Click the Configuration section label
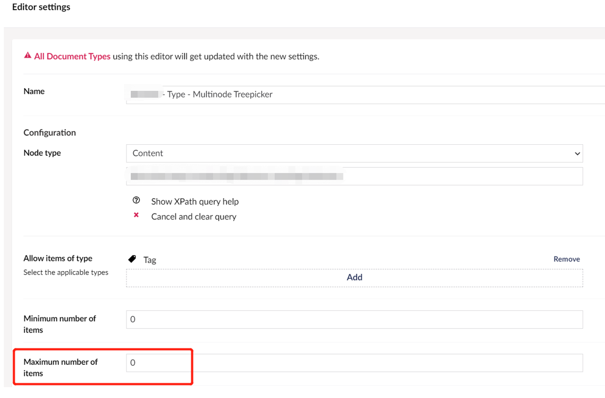The width and height of the screenshot is (605, 398). (x=50, y=132)
